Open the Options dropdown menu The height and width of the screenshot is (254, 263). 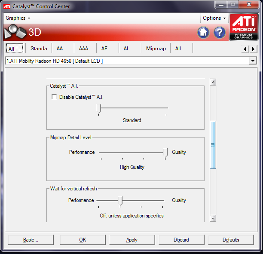pos(214,18)
